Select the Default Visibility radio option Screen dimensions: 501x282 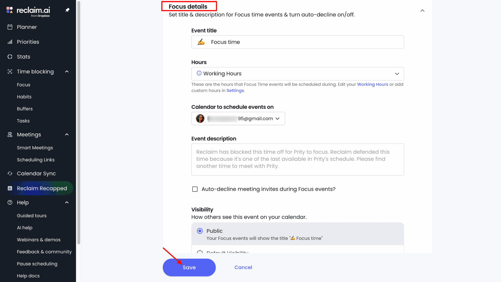200,251
